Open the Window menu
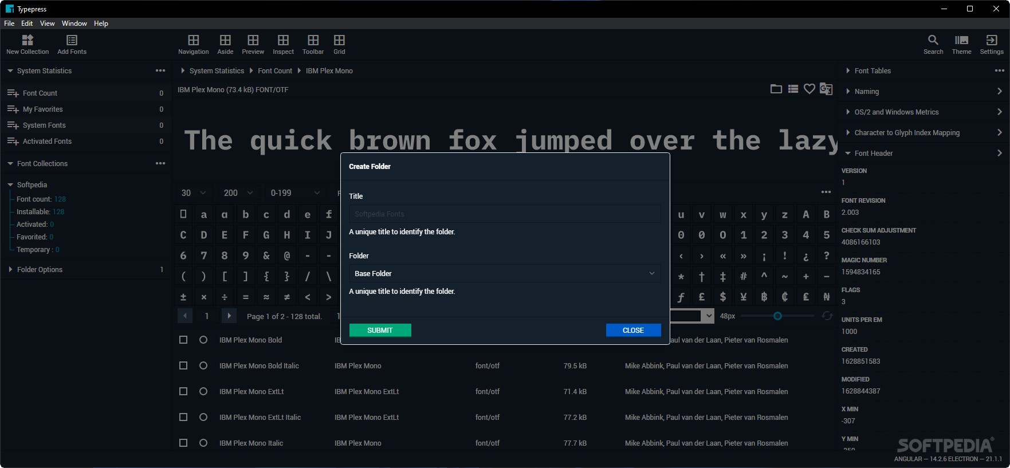The image size is (1010, 468). click(x=74, y=23)
